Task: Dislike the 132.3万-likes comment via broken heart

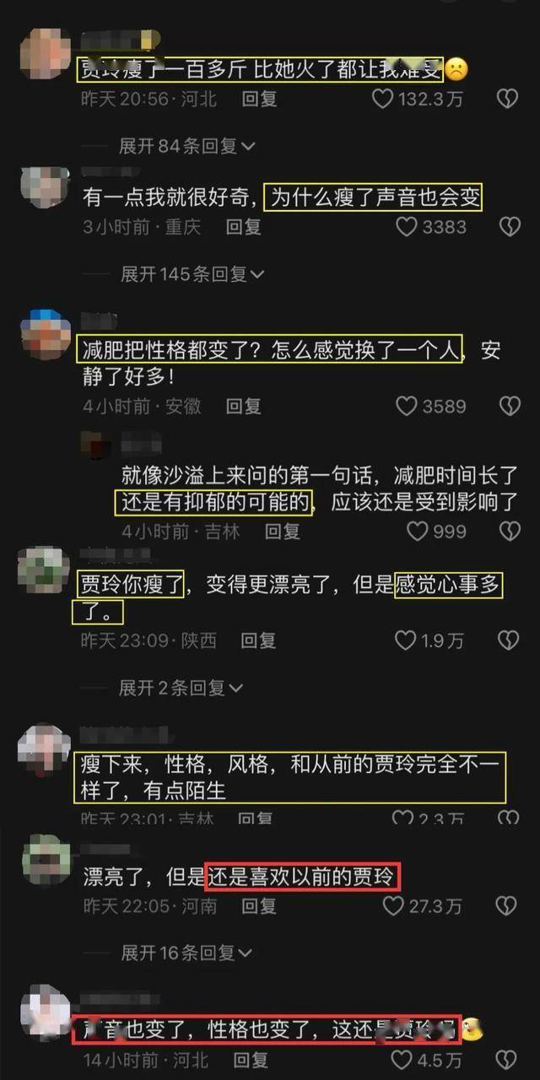Action: pyautogui.click(x=506, y=99)
